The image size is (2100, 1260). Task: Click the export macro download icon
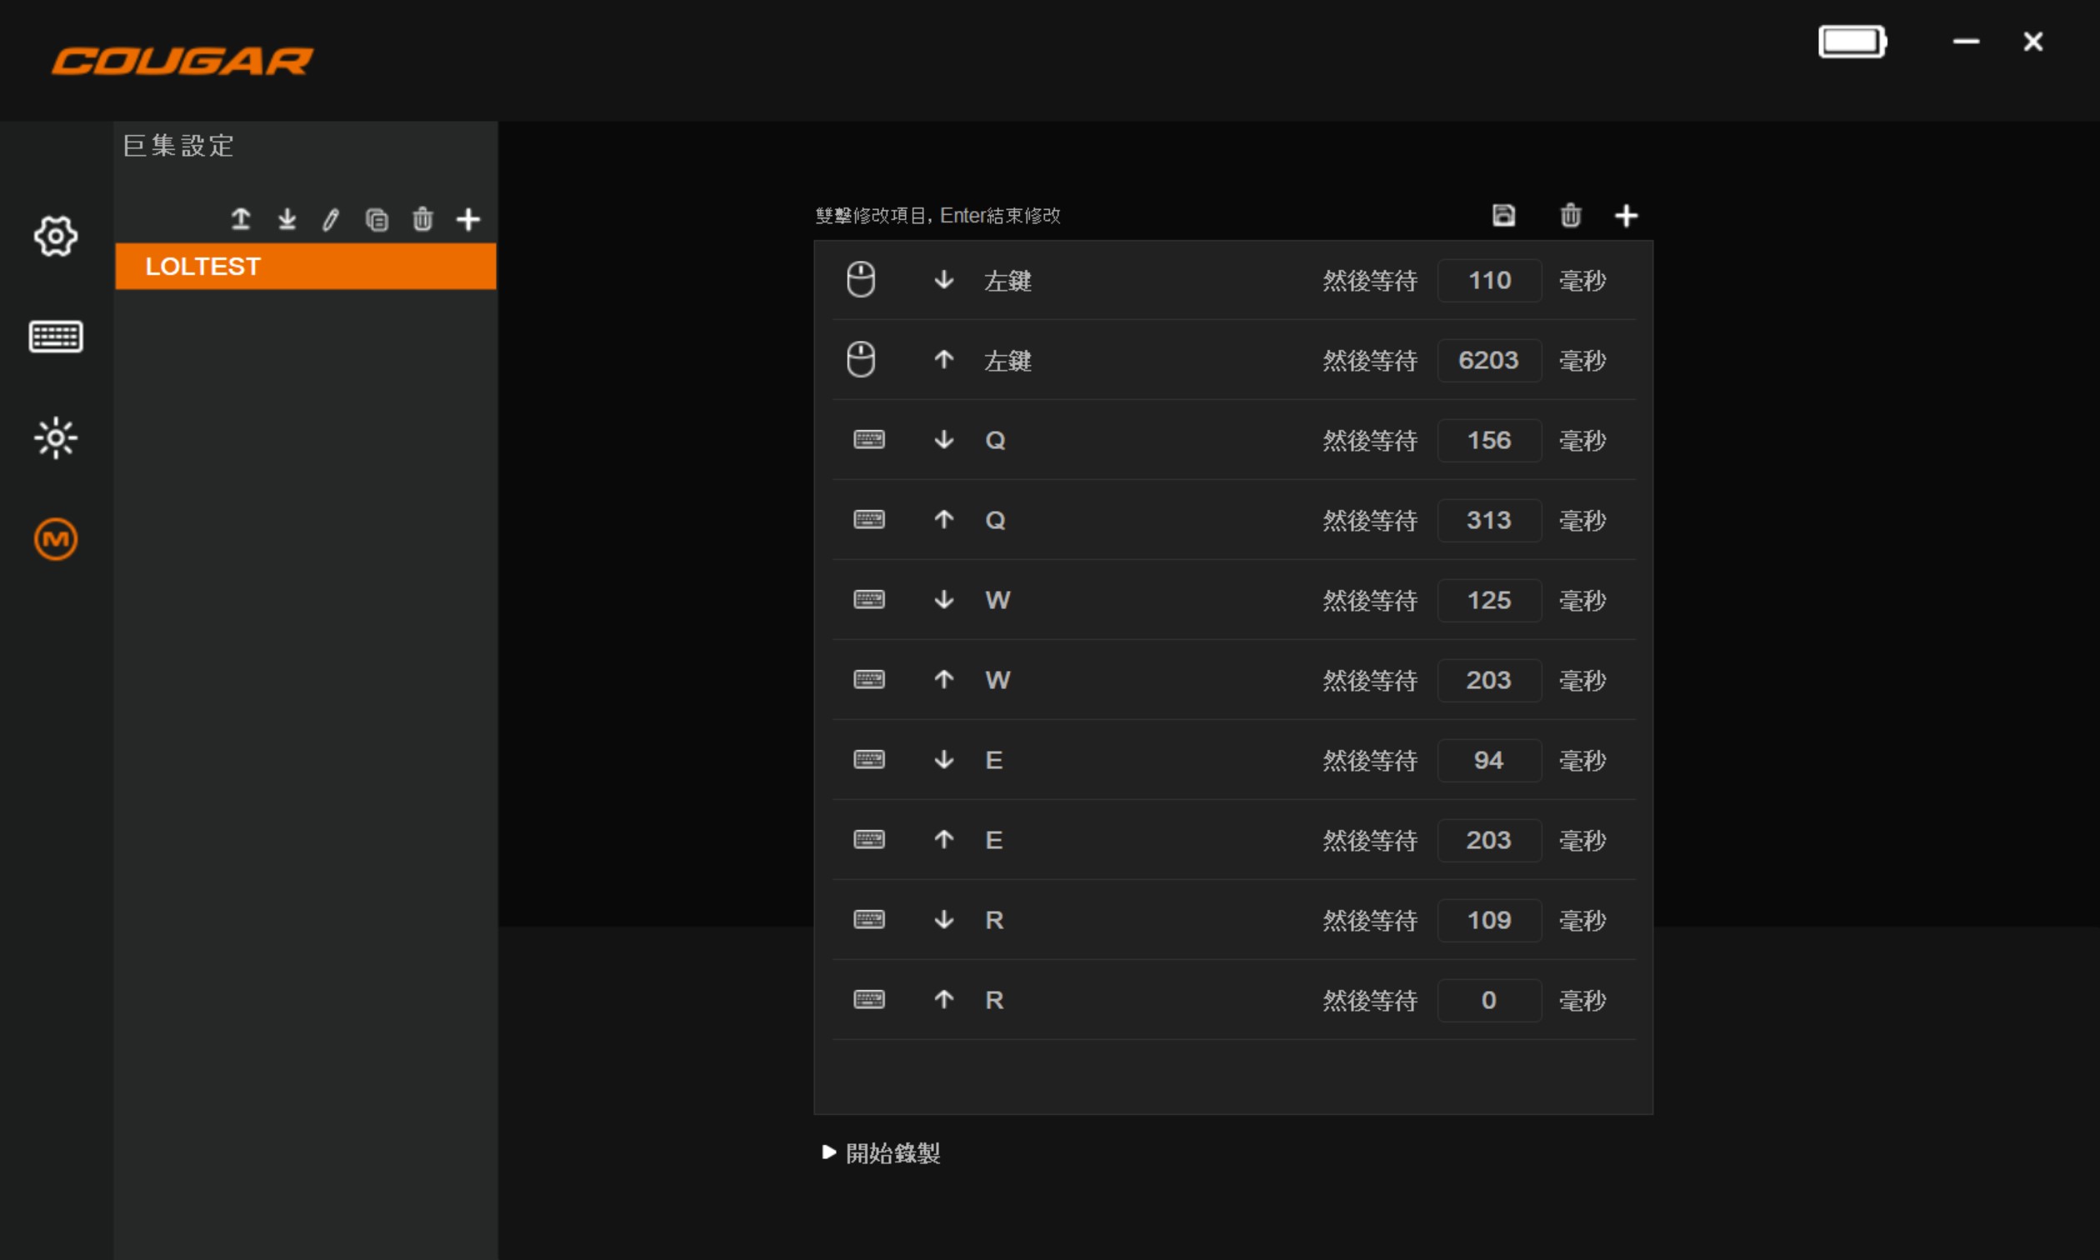pos(287,220)
